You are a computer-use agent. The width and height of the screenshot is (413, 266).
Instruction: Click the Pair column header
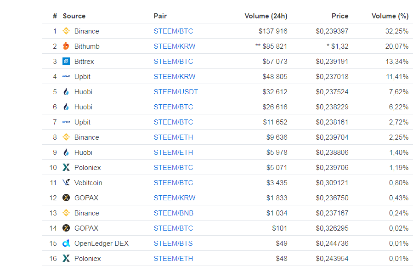coord(160,16)
